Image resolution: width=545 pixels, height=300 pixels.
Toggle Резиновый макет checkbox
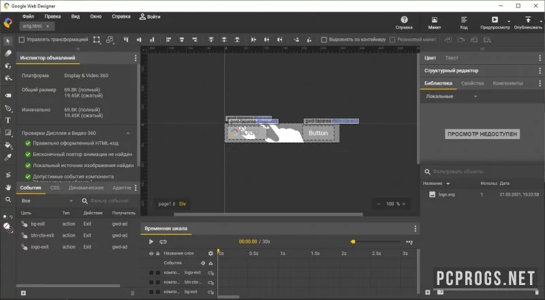[392, 40]
